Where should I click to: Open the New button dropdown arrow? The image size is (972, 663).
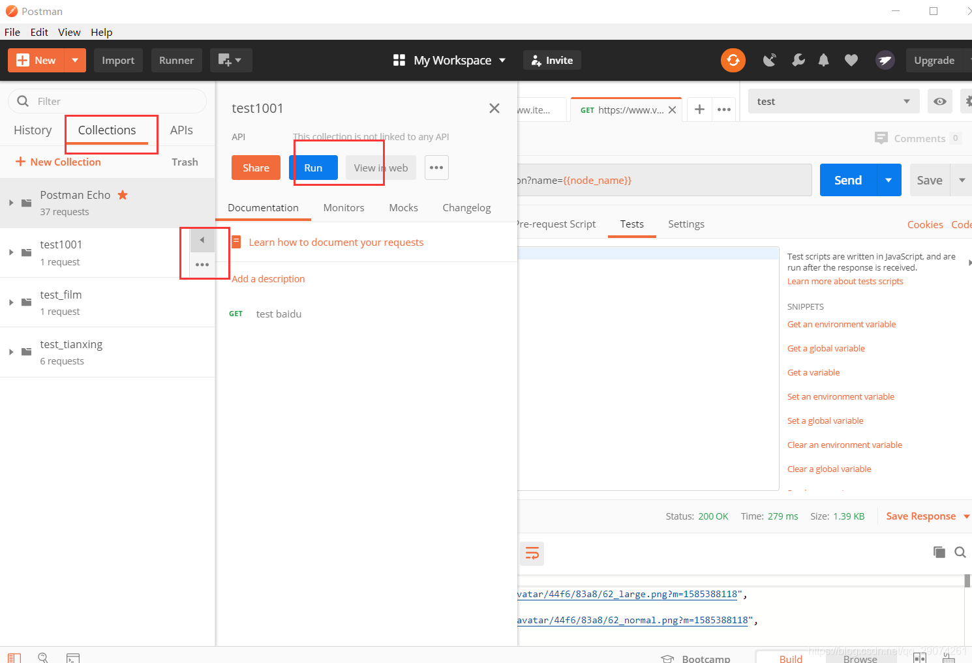75,60
